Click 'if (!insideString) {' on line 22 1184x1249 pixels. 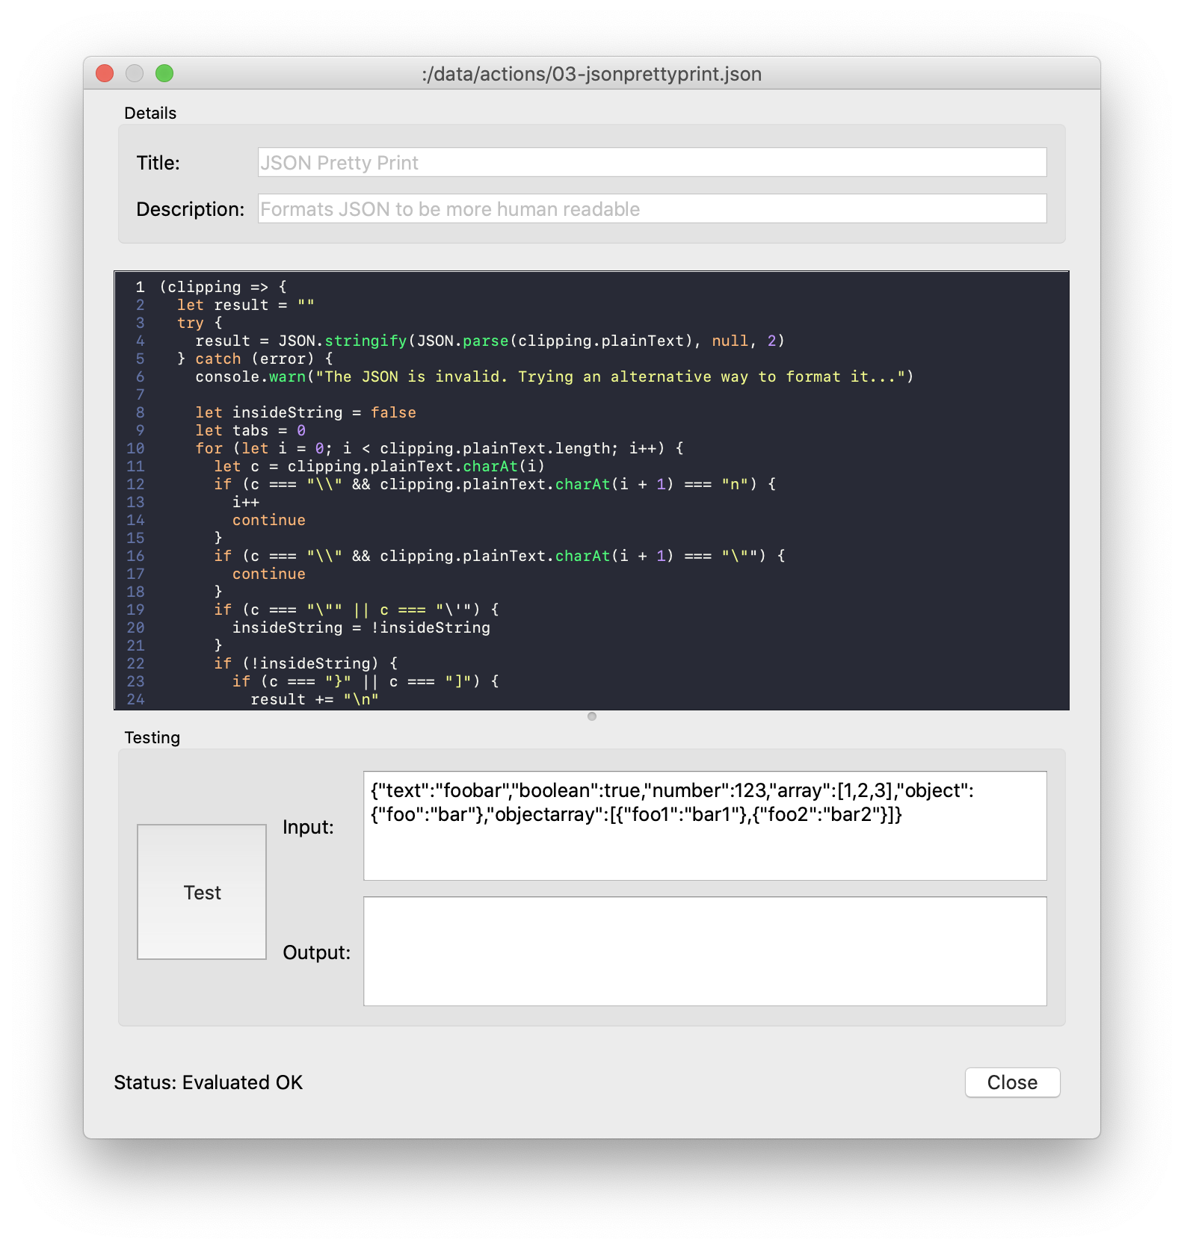(306, 663)
